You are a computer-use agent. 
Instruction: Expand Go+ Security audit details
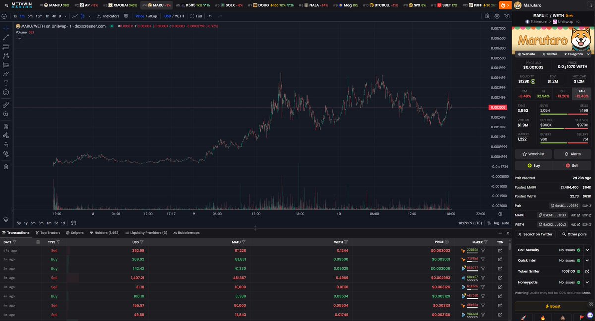point(588,250)
